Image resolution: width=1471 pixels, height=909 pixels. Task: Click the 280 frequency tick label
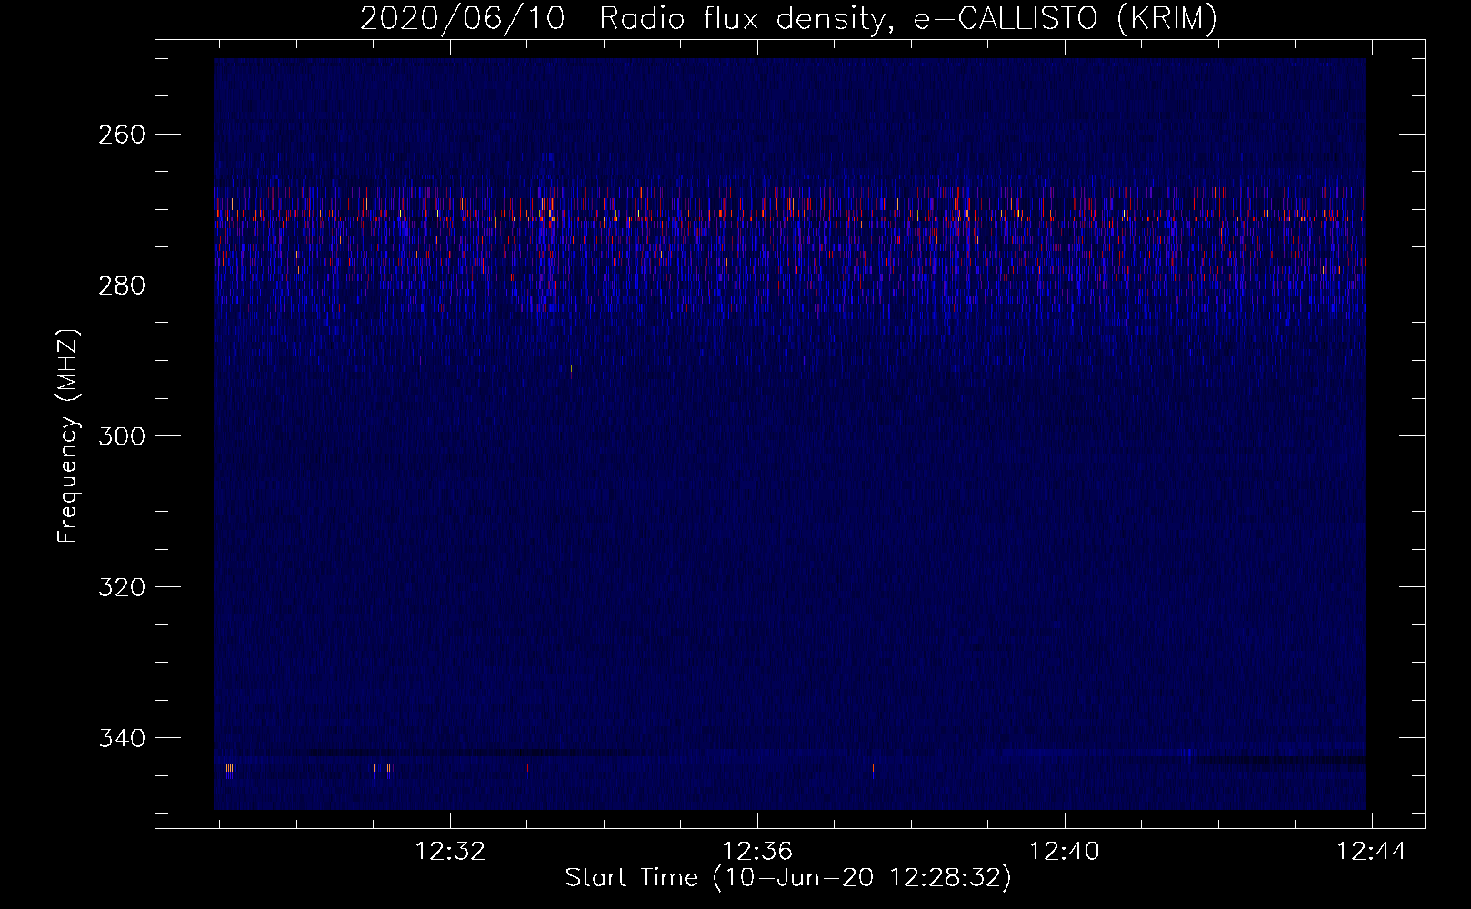pos(121,285)
